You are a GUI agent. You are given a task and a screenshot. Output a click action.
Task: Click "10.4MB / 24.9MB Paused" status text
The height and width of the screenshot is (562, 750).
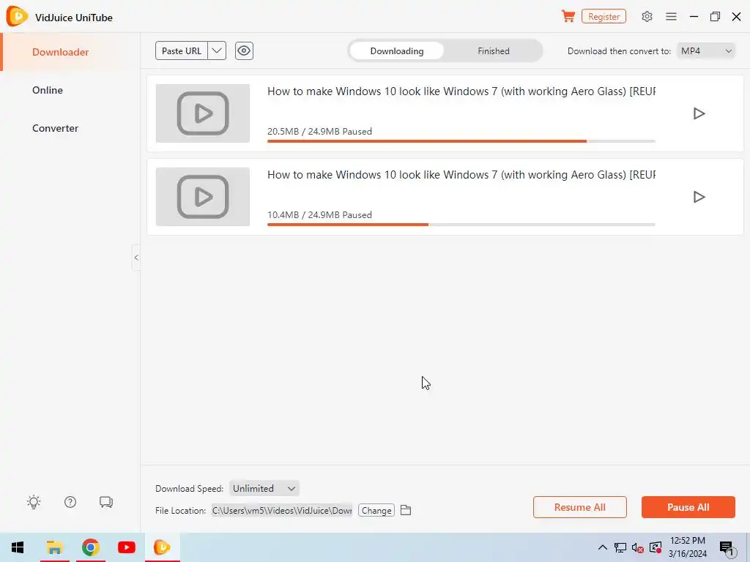tap(319, 215)
